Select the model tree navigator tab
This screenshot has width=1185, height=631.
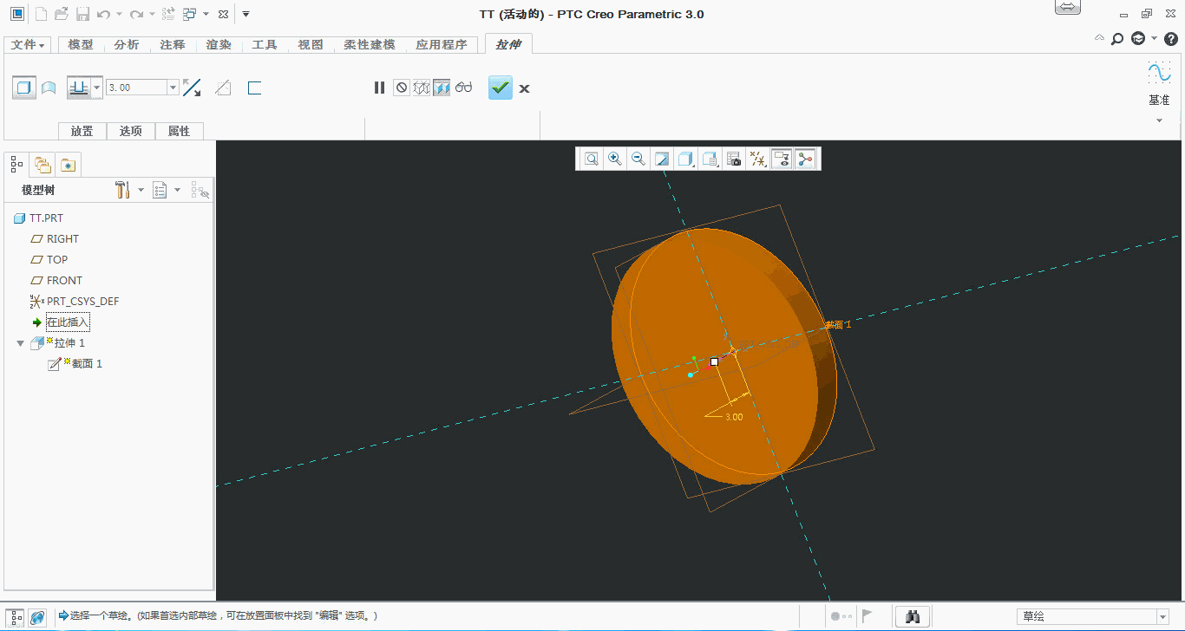tap(16, 163)
